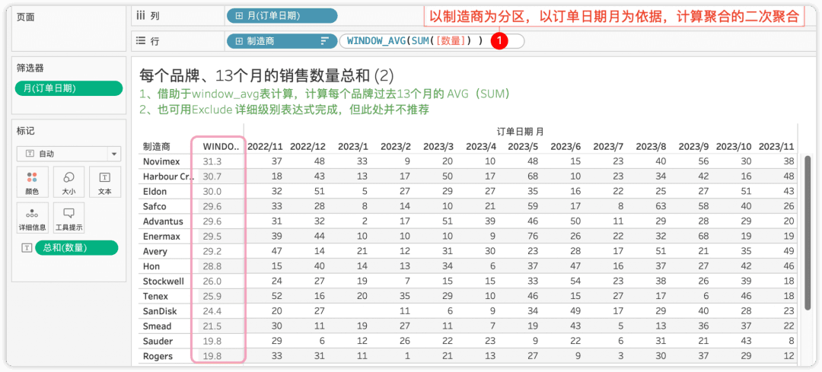Screen dimensions: 822x372
Task: Click the text icon beside 总和(数量) pill
Action: coord(25,248)
